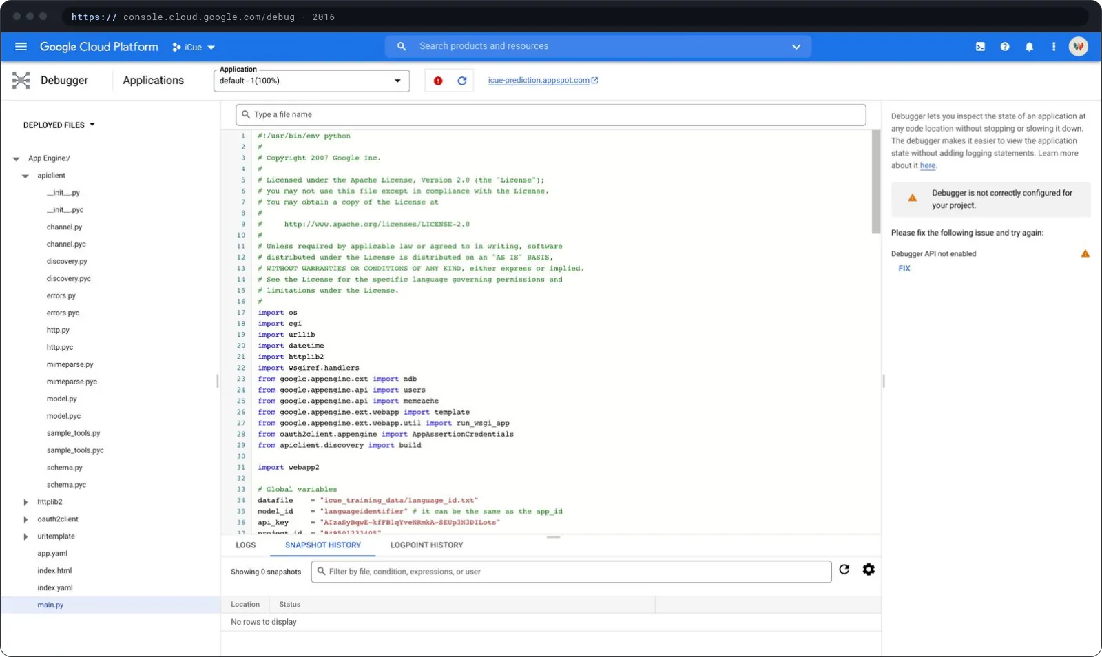This screenshot has height=657, width=1102.
Task: Select errors.py file
Action: tap(61, 296)
